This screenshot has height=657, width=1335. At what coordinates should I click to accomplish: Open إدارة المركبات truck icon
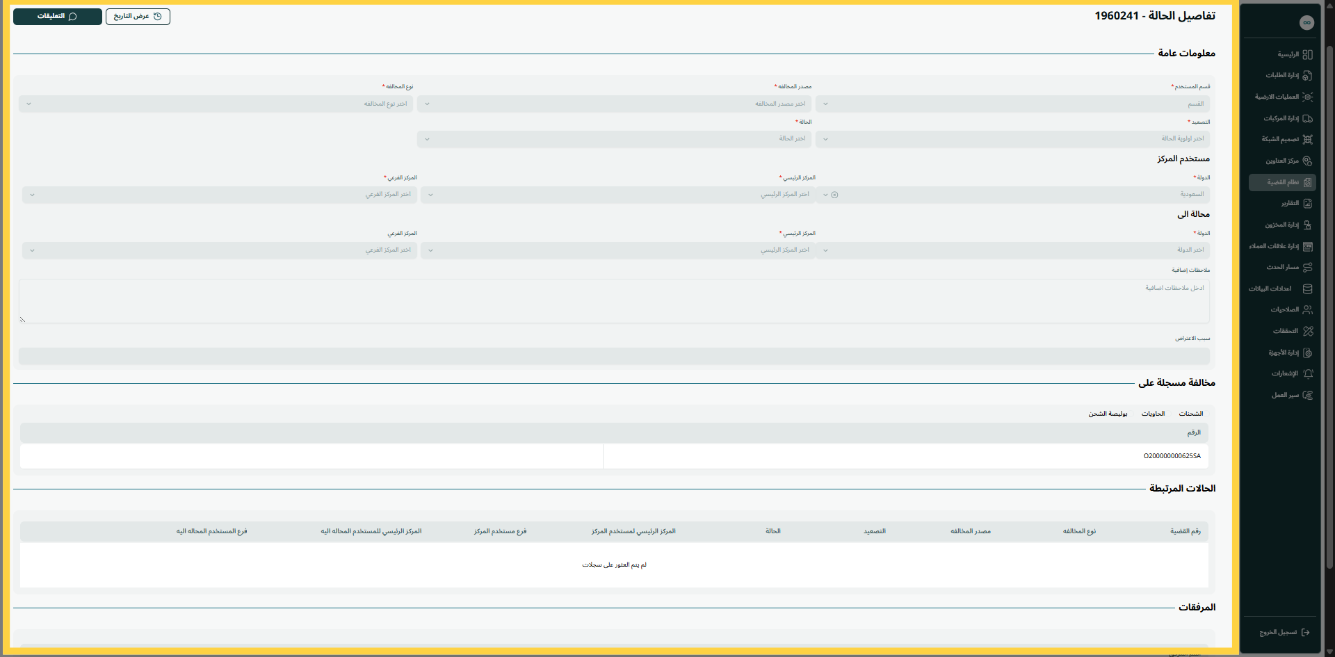1307,118
